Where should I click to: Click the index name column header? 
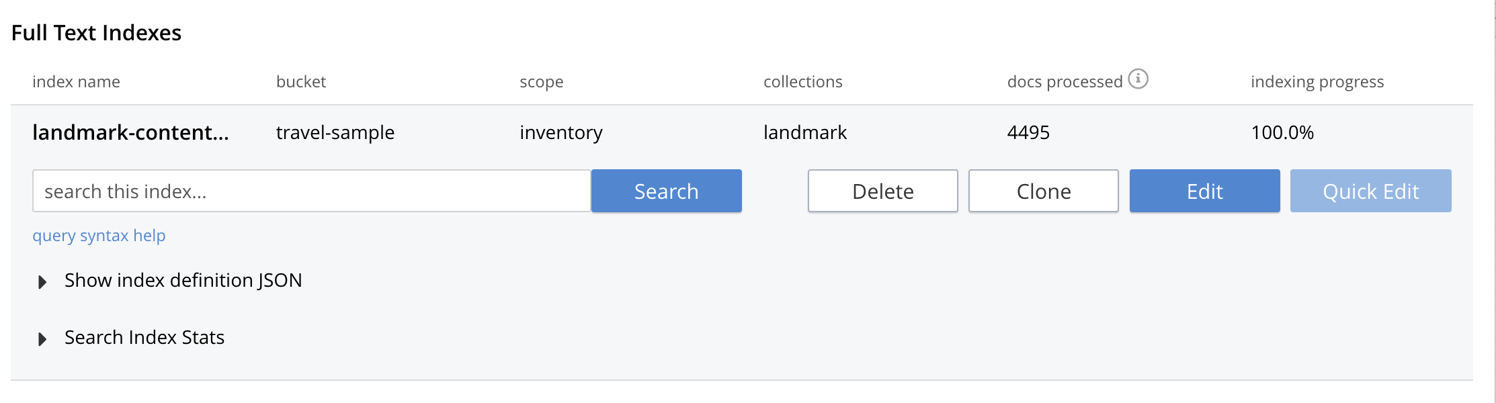pyautogui.click(x=76, y=82)
